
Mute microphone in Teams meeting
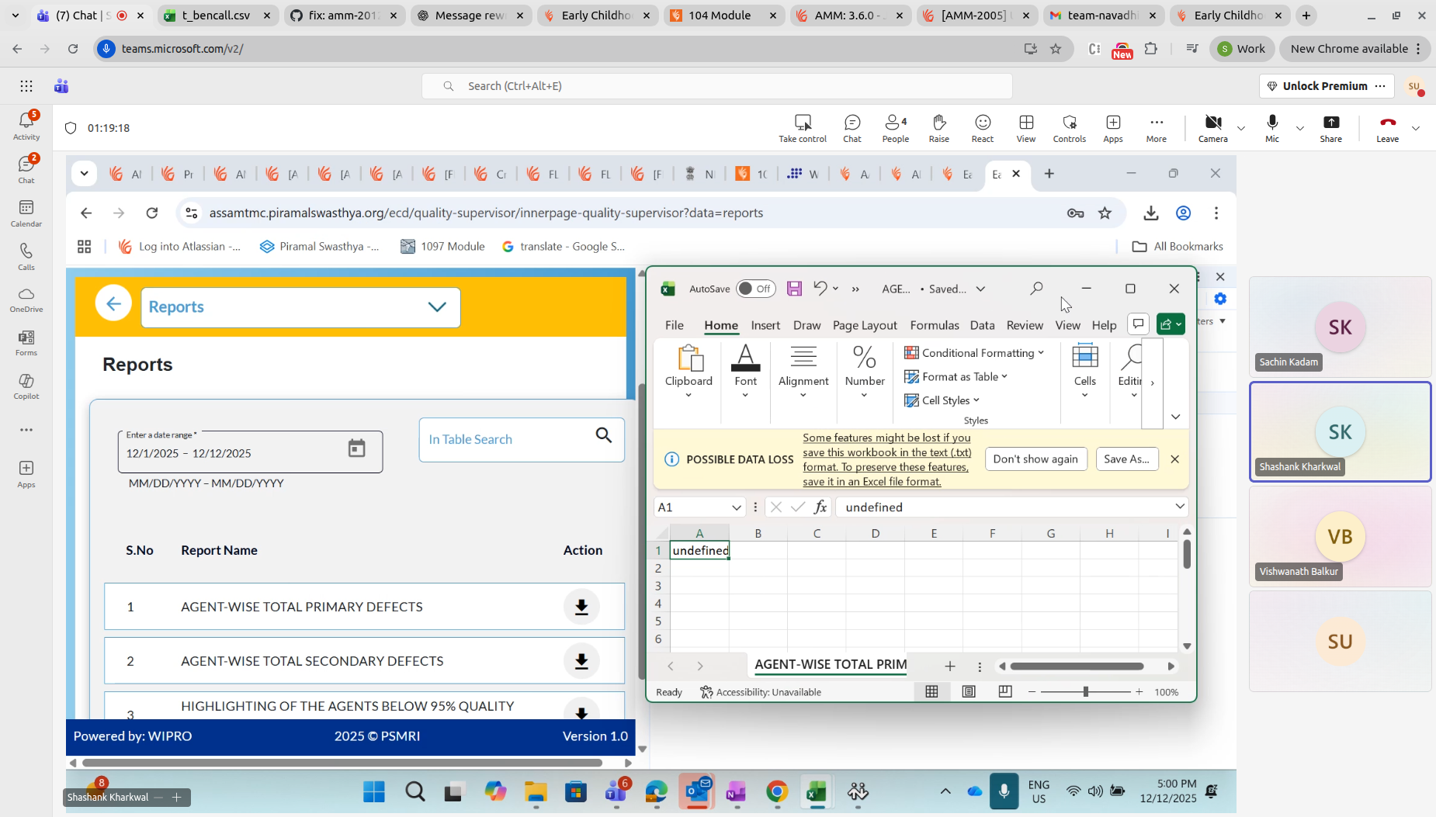[x=1271, y=128]
